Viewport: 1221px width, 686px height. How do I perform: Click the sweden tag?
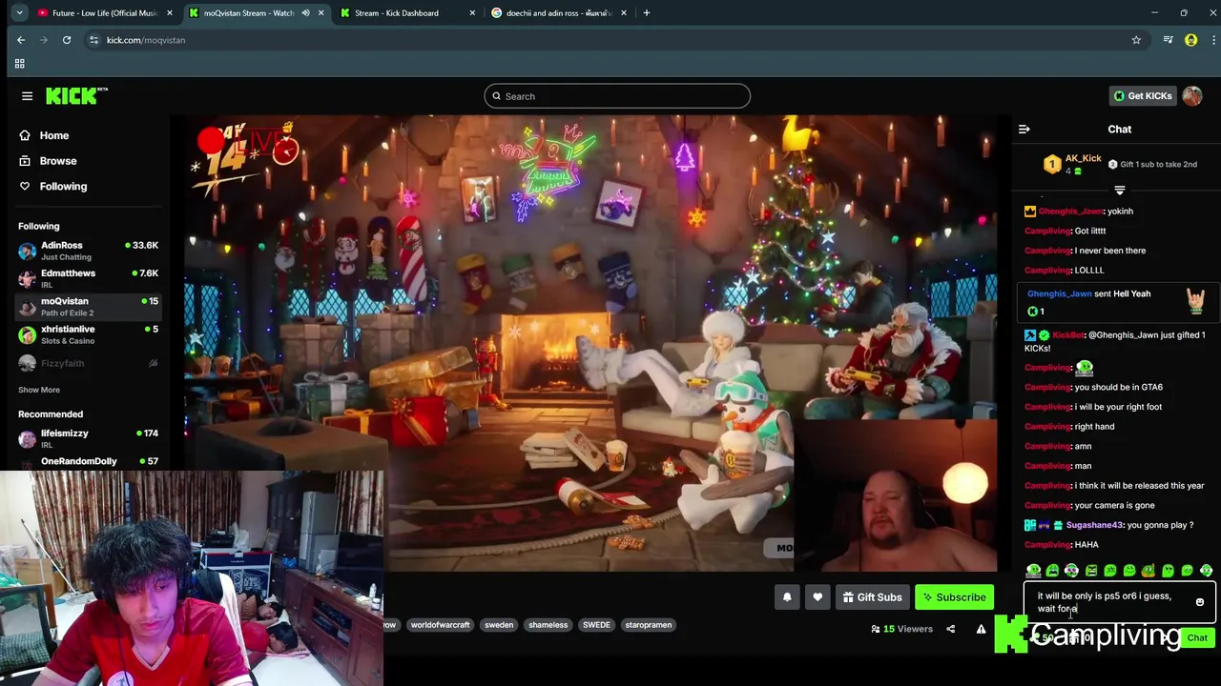pos(499,625)
